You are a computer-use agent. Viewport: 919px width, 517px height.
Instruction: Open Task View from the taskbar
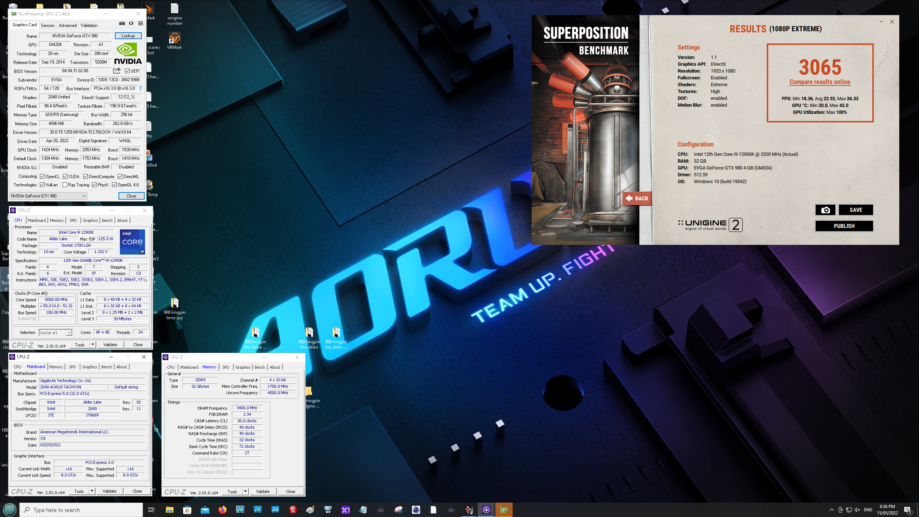pos(151,510)
